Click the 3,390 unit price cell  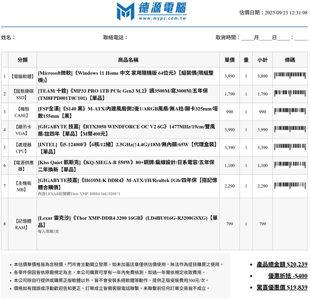[x=230, y=148]
